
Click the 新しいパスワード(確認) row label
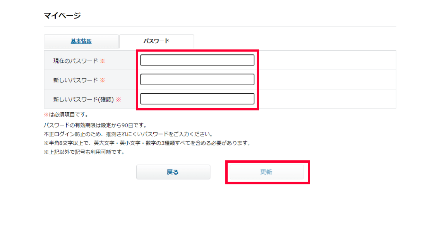[83, 100]
